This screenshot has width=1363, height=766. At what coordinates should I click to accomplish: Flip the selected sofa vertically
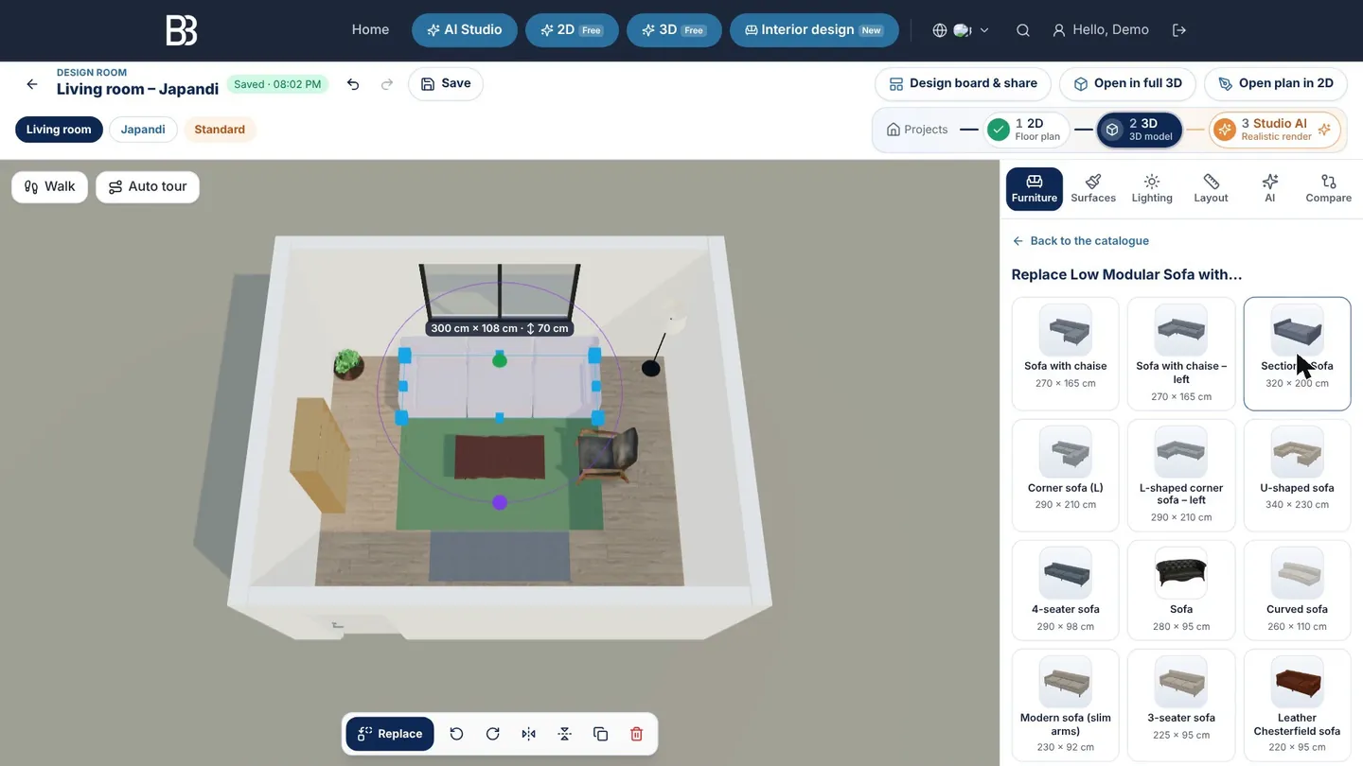click(x=564, y=734)
